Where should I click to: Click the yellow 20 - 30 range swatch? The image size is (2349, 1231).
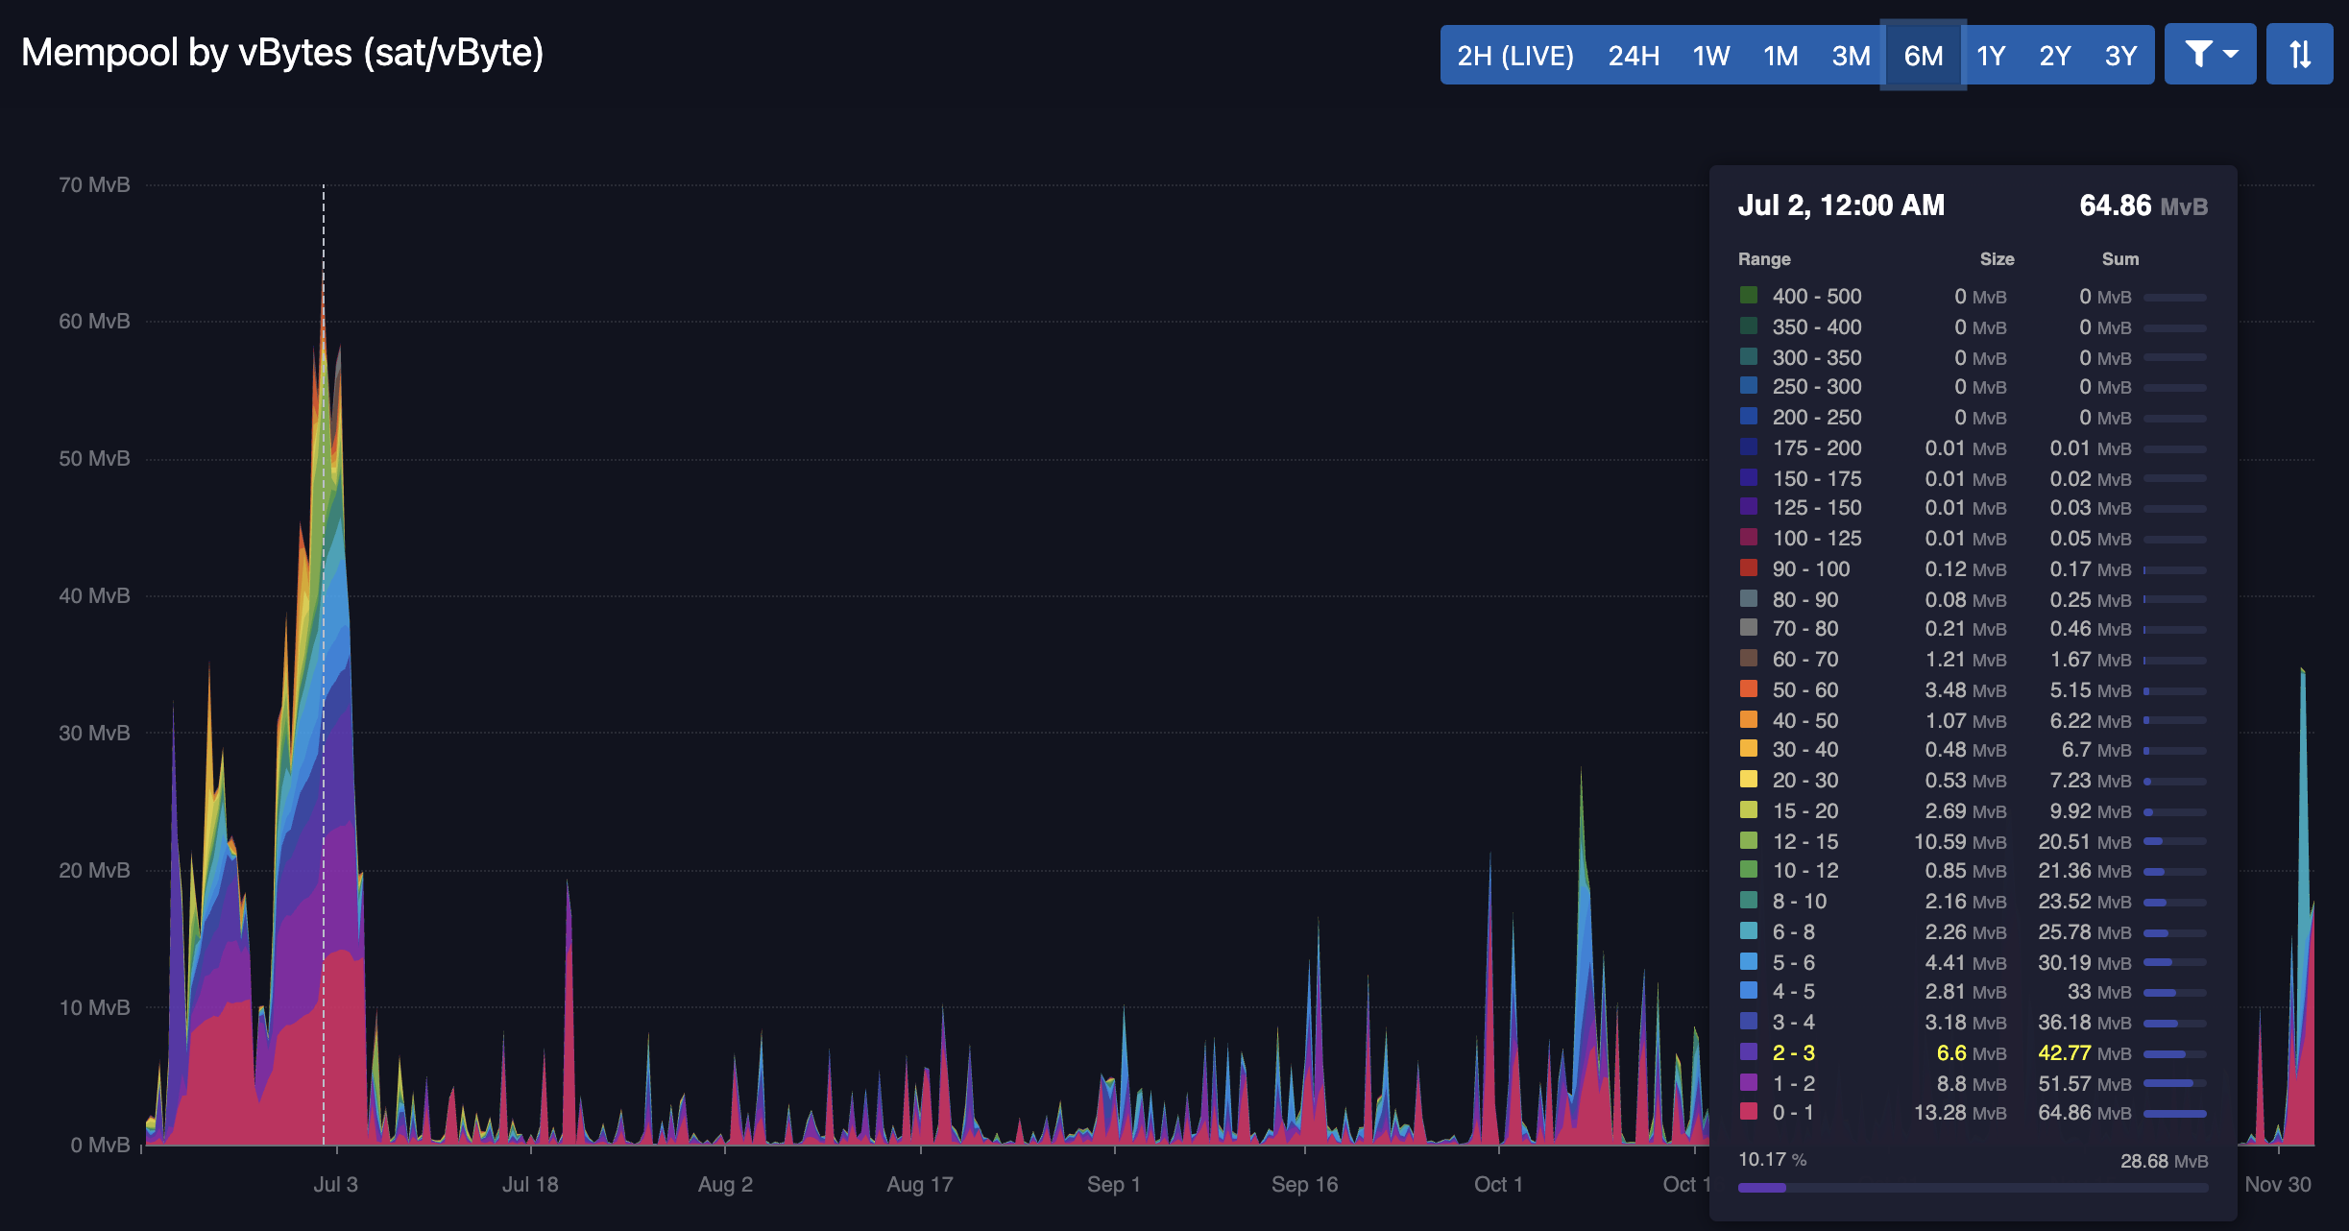coord(1749,779)
